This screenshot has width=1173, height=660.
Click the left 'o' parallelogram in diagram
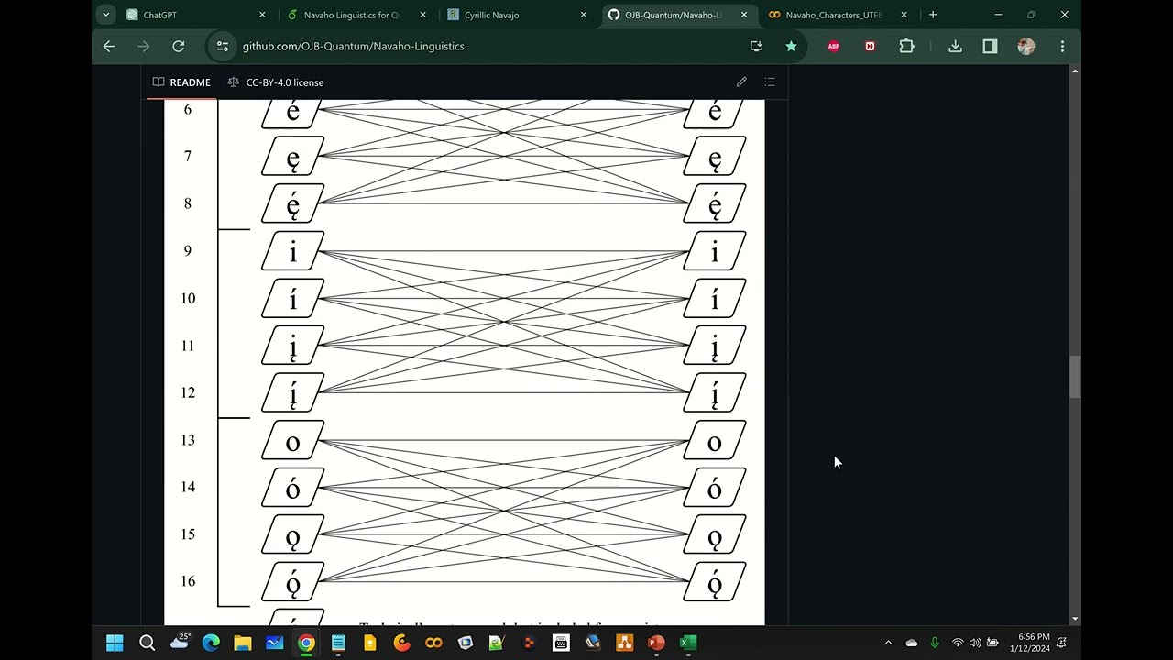point(293,440)
